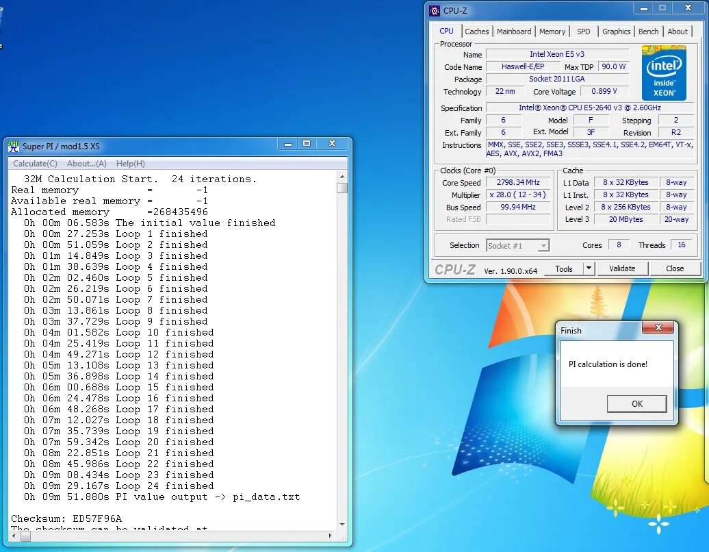The image size is (709, 552).
Task: Click the Core Speed value 2798.34 MHz
Action: pos(518,182)
